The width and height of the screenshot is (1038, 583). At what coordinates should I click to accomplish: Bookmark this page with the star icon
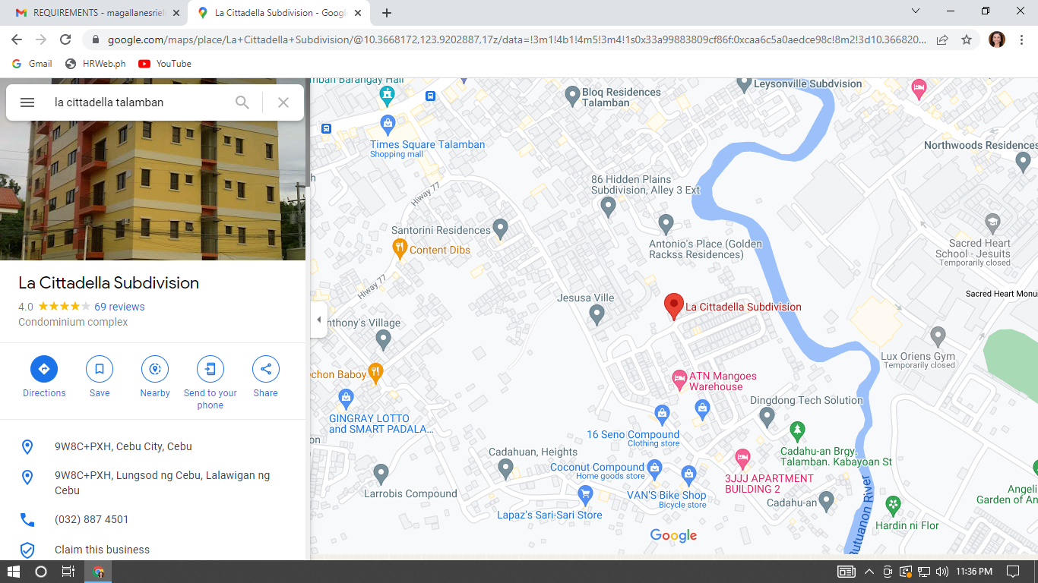(x=967, y=39)
